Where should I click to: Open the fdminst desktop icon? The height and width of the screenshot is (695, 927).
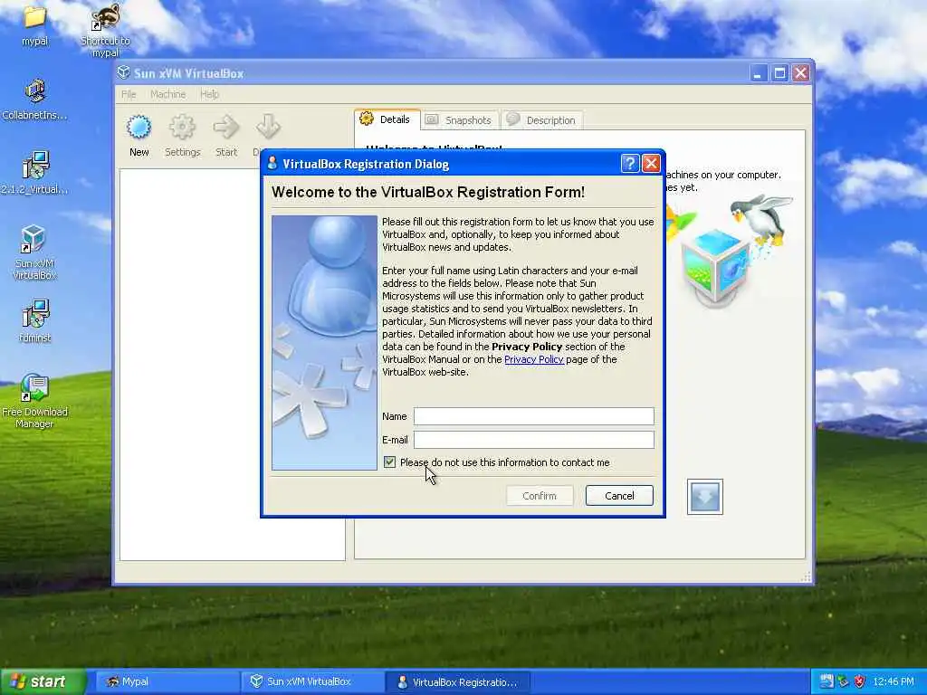(x=34, y=321)
